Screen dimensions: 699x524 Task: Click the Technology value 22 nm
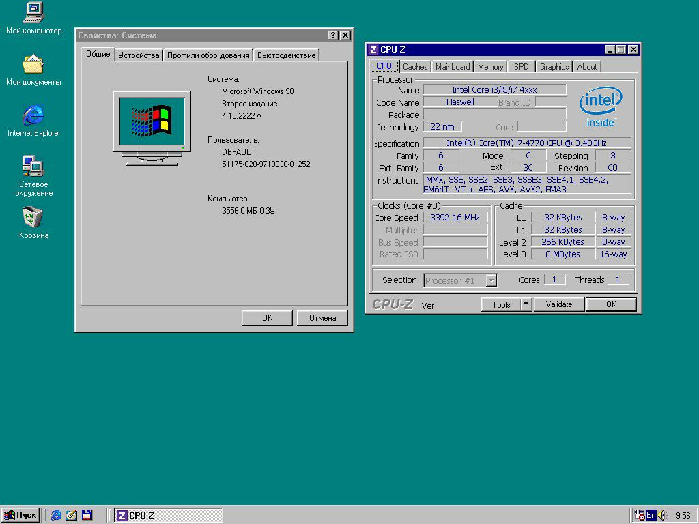442,126
